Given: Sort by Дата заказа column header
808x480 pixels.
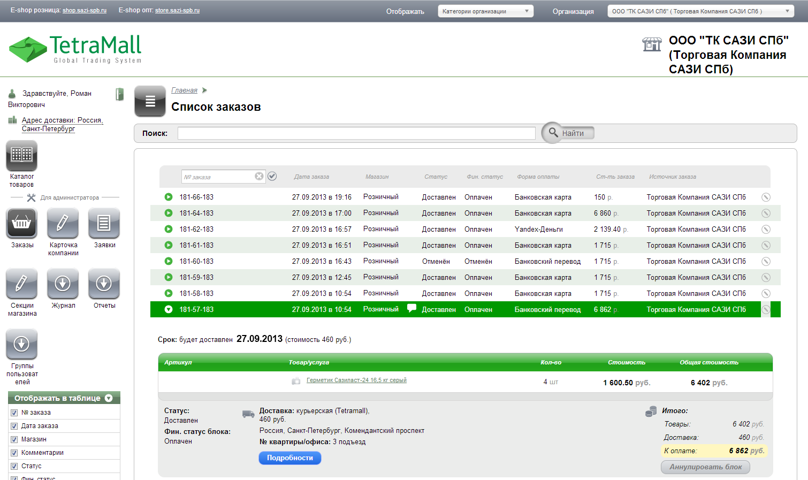Looking at the screenshot, I should [311, 177].
